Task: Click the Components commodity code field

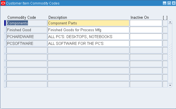Action: (x=27, y=23)
